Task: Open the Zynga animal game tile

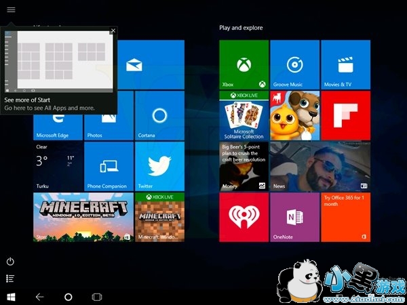Action: (x=294, y=116)
